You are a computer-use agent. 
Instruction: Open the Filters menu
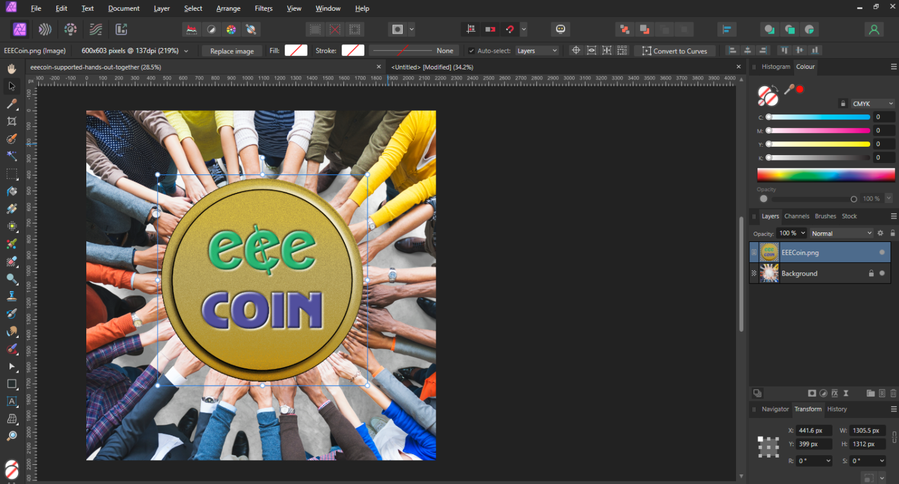[263, 8]
